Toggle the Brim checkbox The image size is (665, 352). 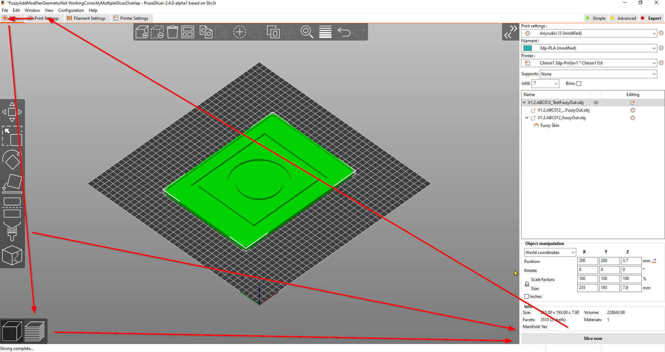(x=579, y=83)
